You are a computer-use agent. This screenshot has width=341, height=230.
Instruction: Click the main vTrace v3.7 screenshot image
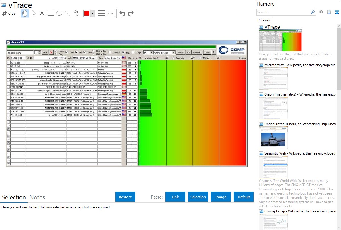(x=127, y=103)
